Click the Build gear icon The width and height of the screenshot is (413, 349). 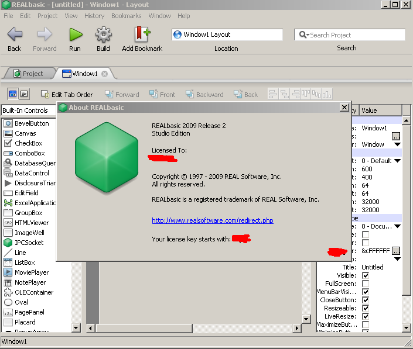click(103, 34)
